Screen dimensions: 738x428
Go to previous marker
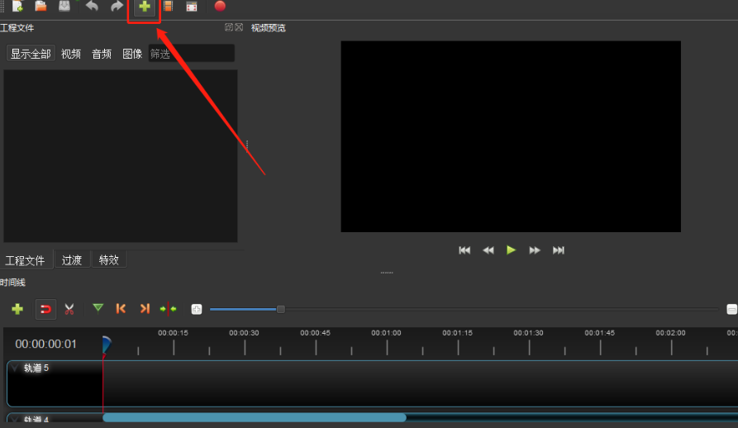pyautogui.click(x=121, y=308)
